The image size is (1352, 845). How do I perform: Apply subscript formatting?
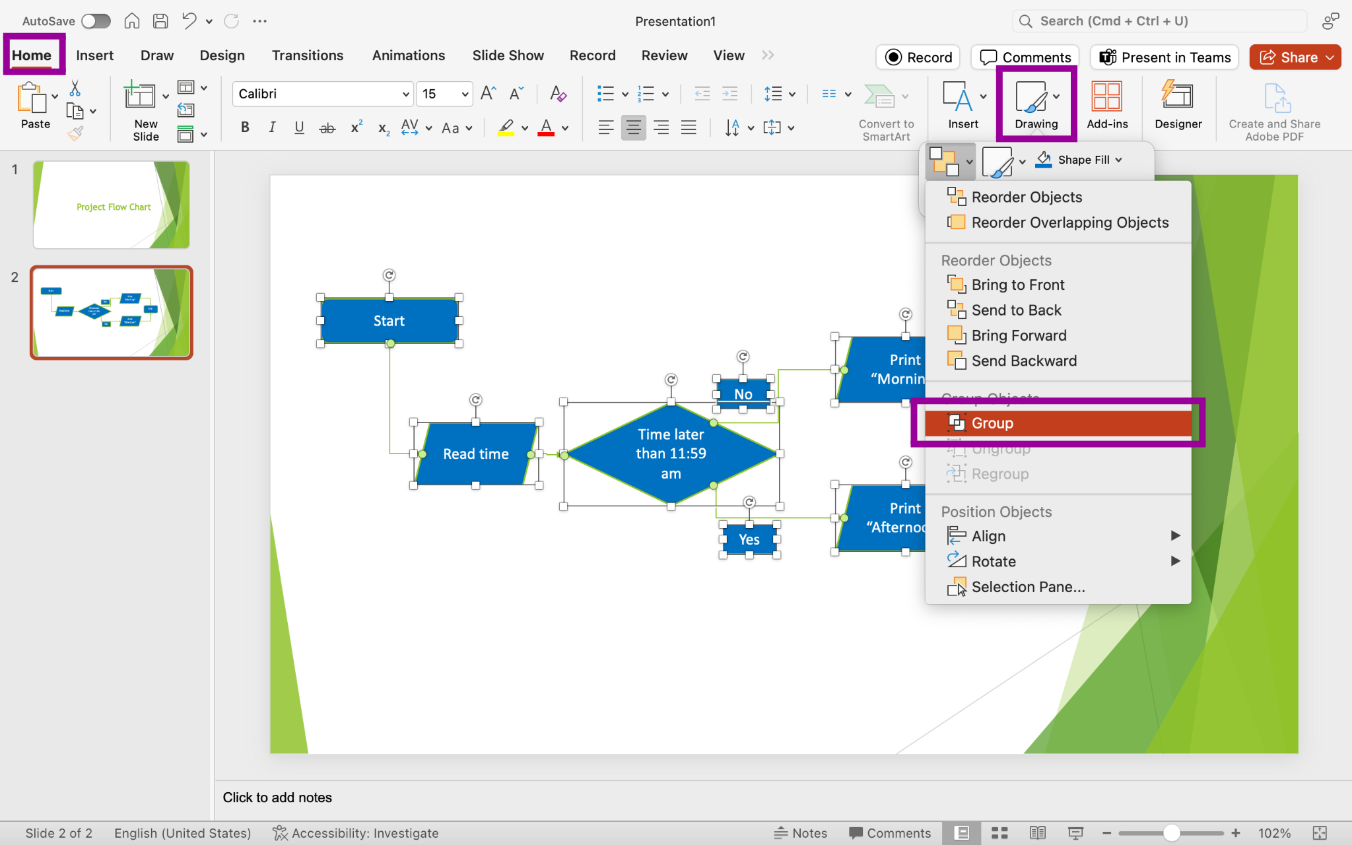click(384, 128)
